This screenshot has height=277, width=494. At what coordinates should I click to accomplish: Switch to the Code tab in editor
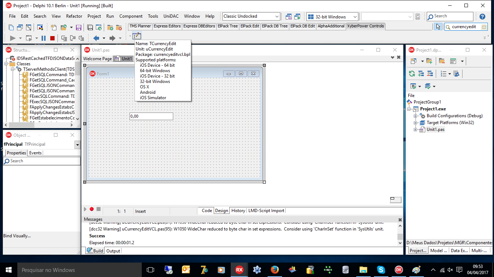(207, 211)
